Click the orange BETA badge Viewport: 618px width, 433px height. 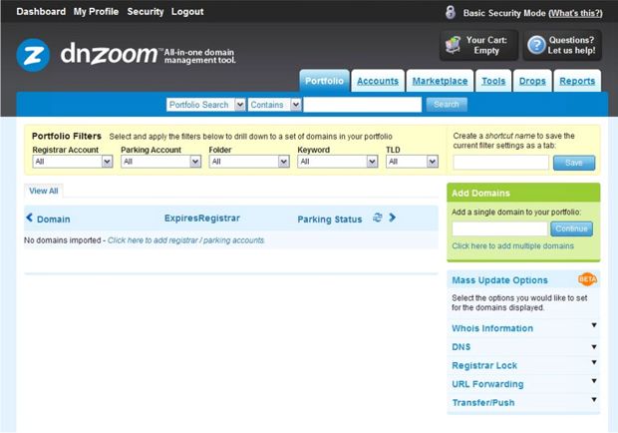point(587,279)
